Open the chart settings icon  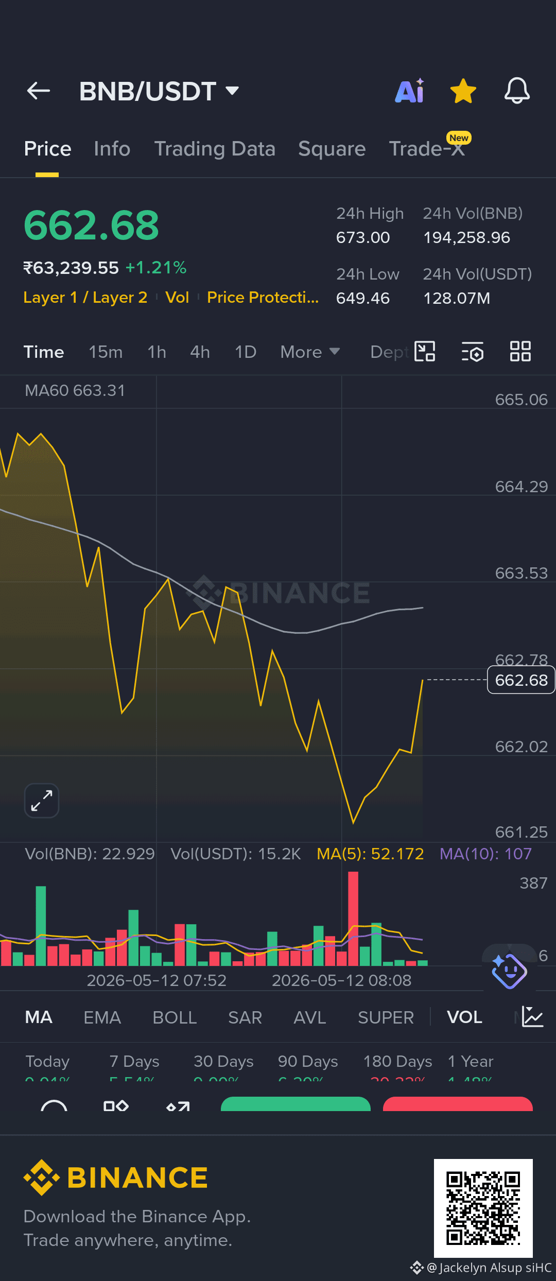point(472,352)
